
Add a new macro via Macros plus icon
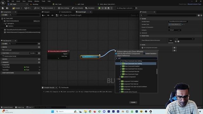pos(39,59)
